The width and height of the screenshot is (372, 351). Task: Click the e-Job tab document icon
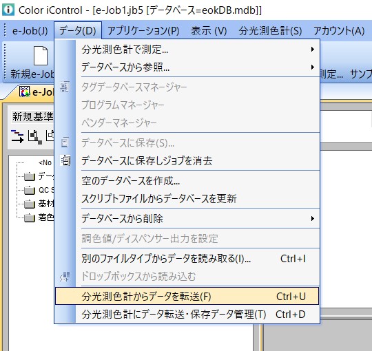[24, 92]
